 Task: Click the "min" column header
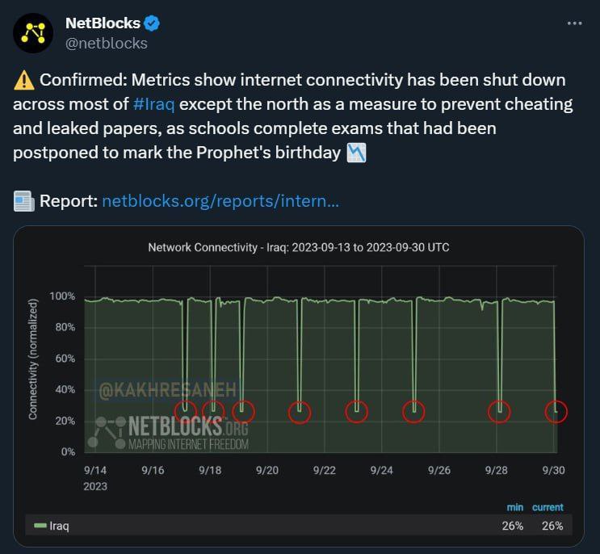point(514,507)
